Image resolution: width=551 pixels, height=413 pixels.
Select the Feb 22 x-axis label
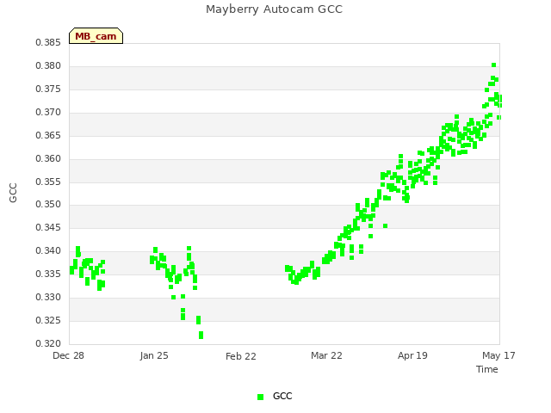point(241,356)
